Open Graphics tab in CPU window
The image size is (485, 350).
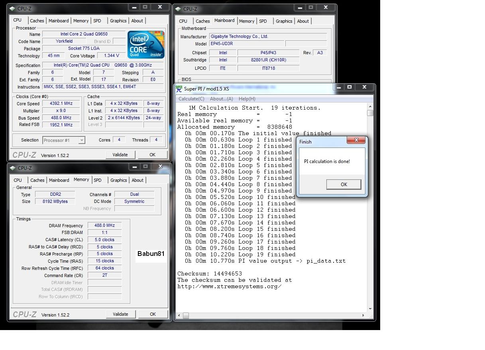pyautogui.click(x=118, y=21)
